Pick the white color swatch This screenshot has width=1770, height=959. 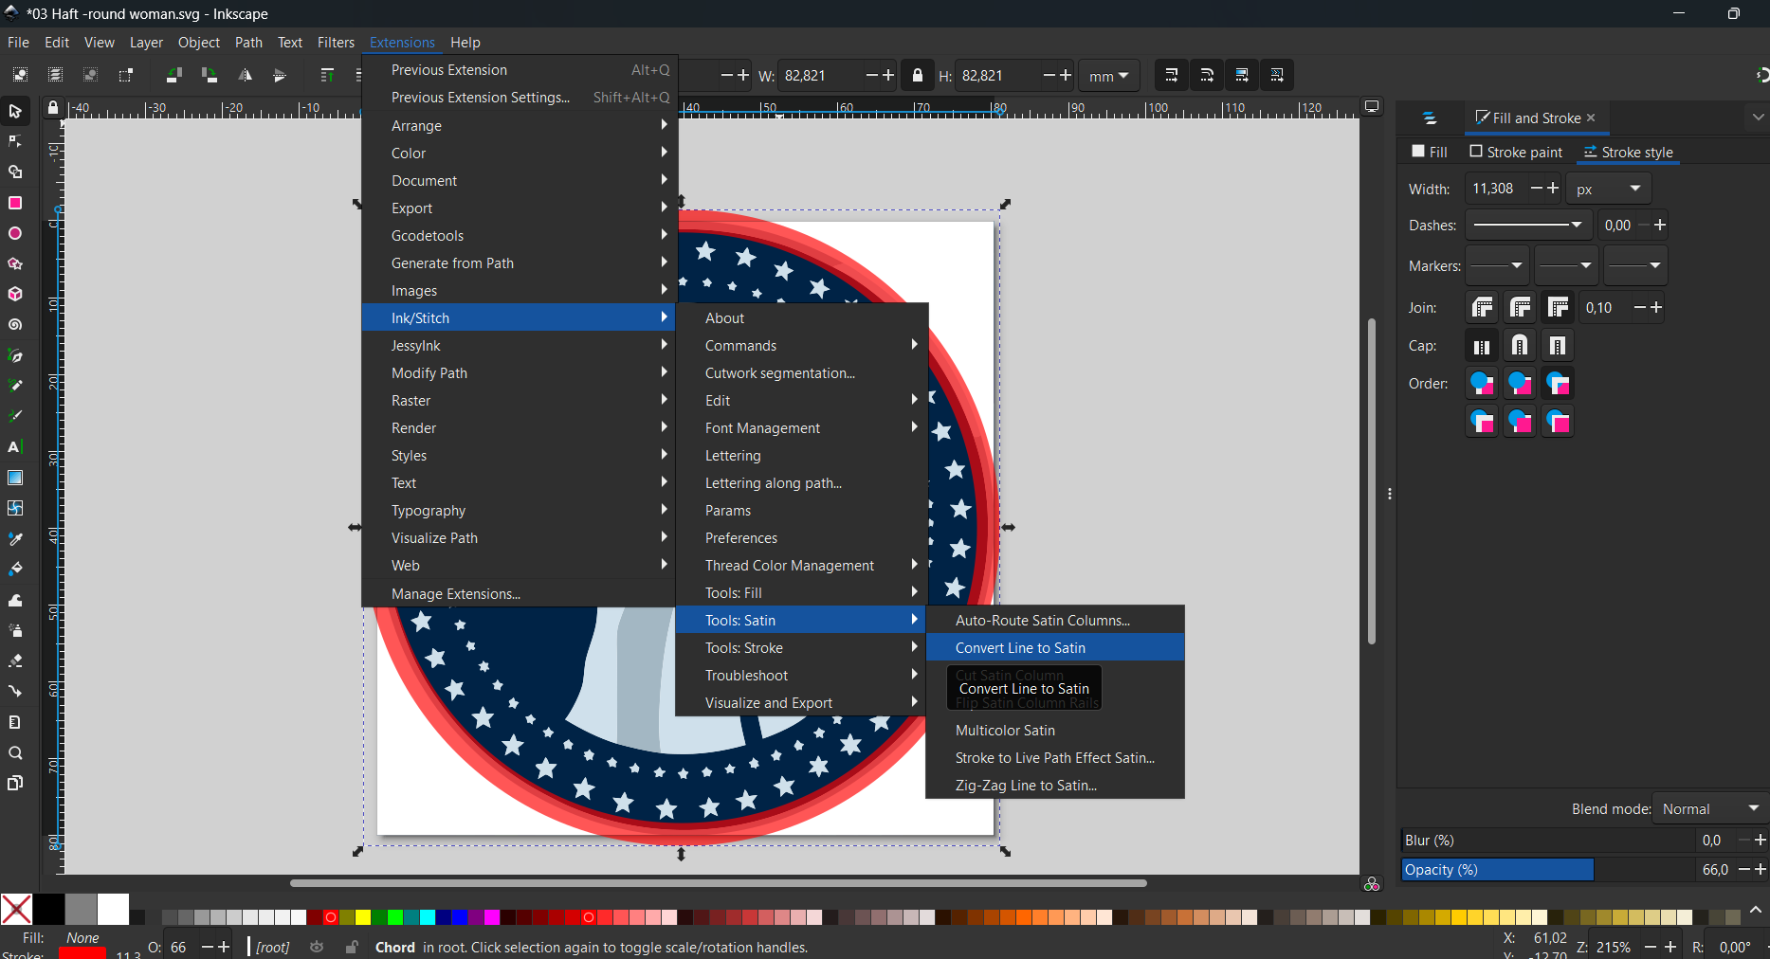[x=113, y=910]
